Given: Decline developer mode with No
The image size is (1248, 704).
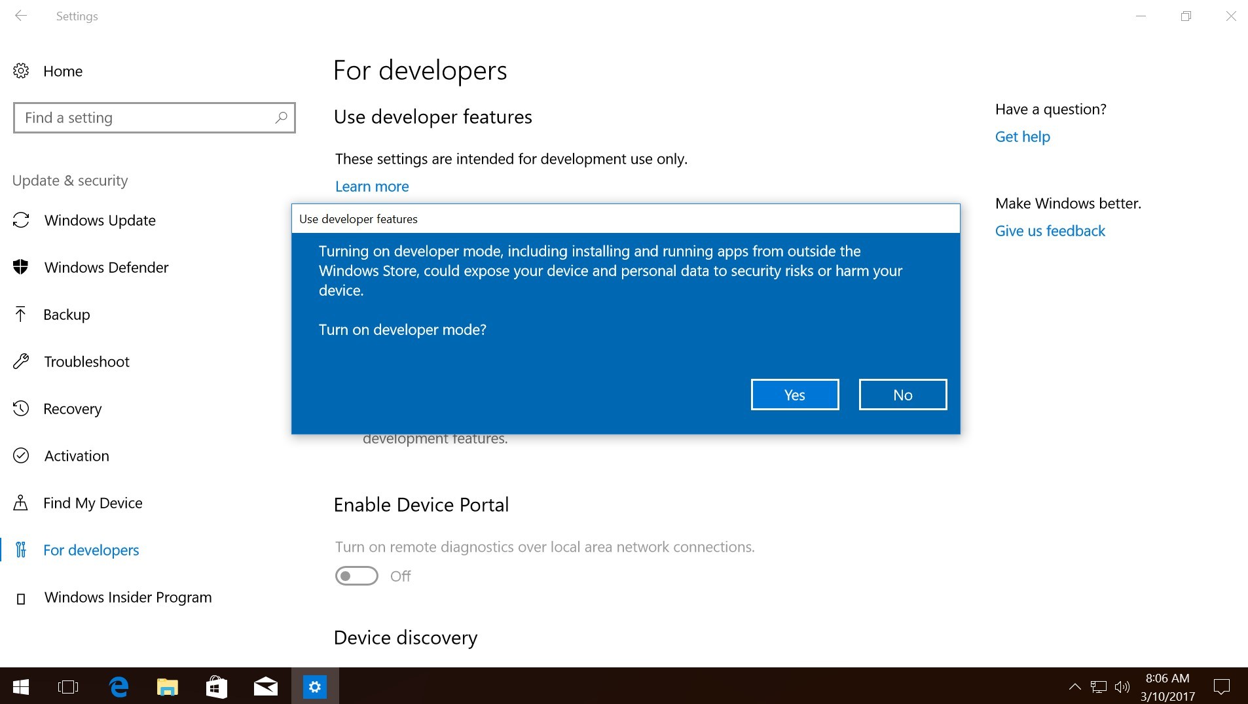Looking at the screenshot, I should 902,395.
